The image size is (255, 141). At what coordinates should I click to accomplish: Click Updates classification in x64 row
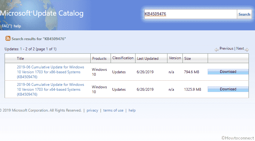[119, 90]
